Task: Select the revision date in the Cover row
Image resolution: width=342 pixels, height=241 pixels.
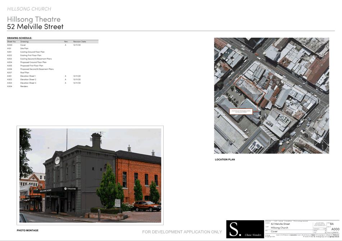Action: [77, 45]
